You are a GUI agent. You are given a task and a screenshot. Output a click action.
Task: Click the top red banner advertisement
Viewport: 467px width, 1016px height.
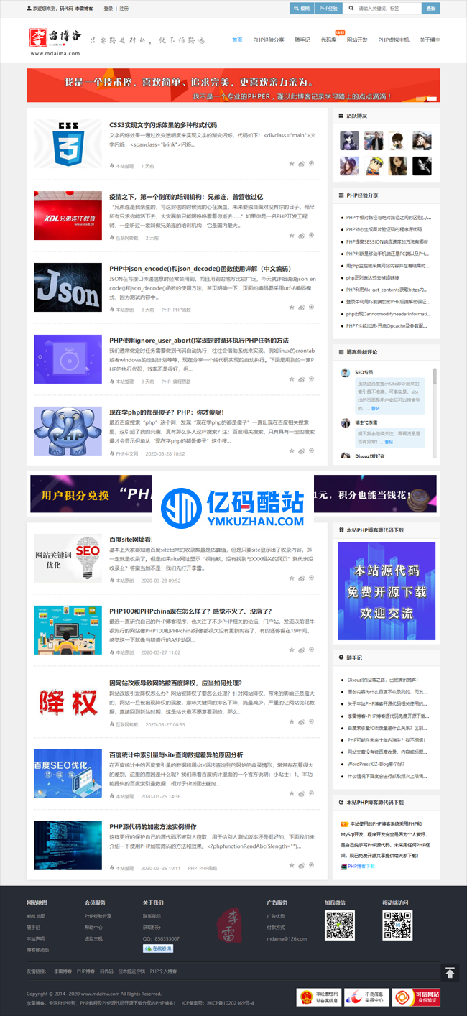233,86
